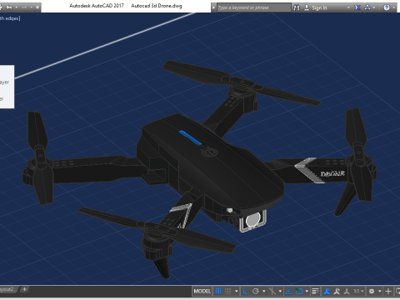400x300 pixels.
Task: Click in the 'Type a keyword or phrase' search box
Action: [253, 7]
